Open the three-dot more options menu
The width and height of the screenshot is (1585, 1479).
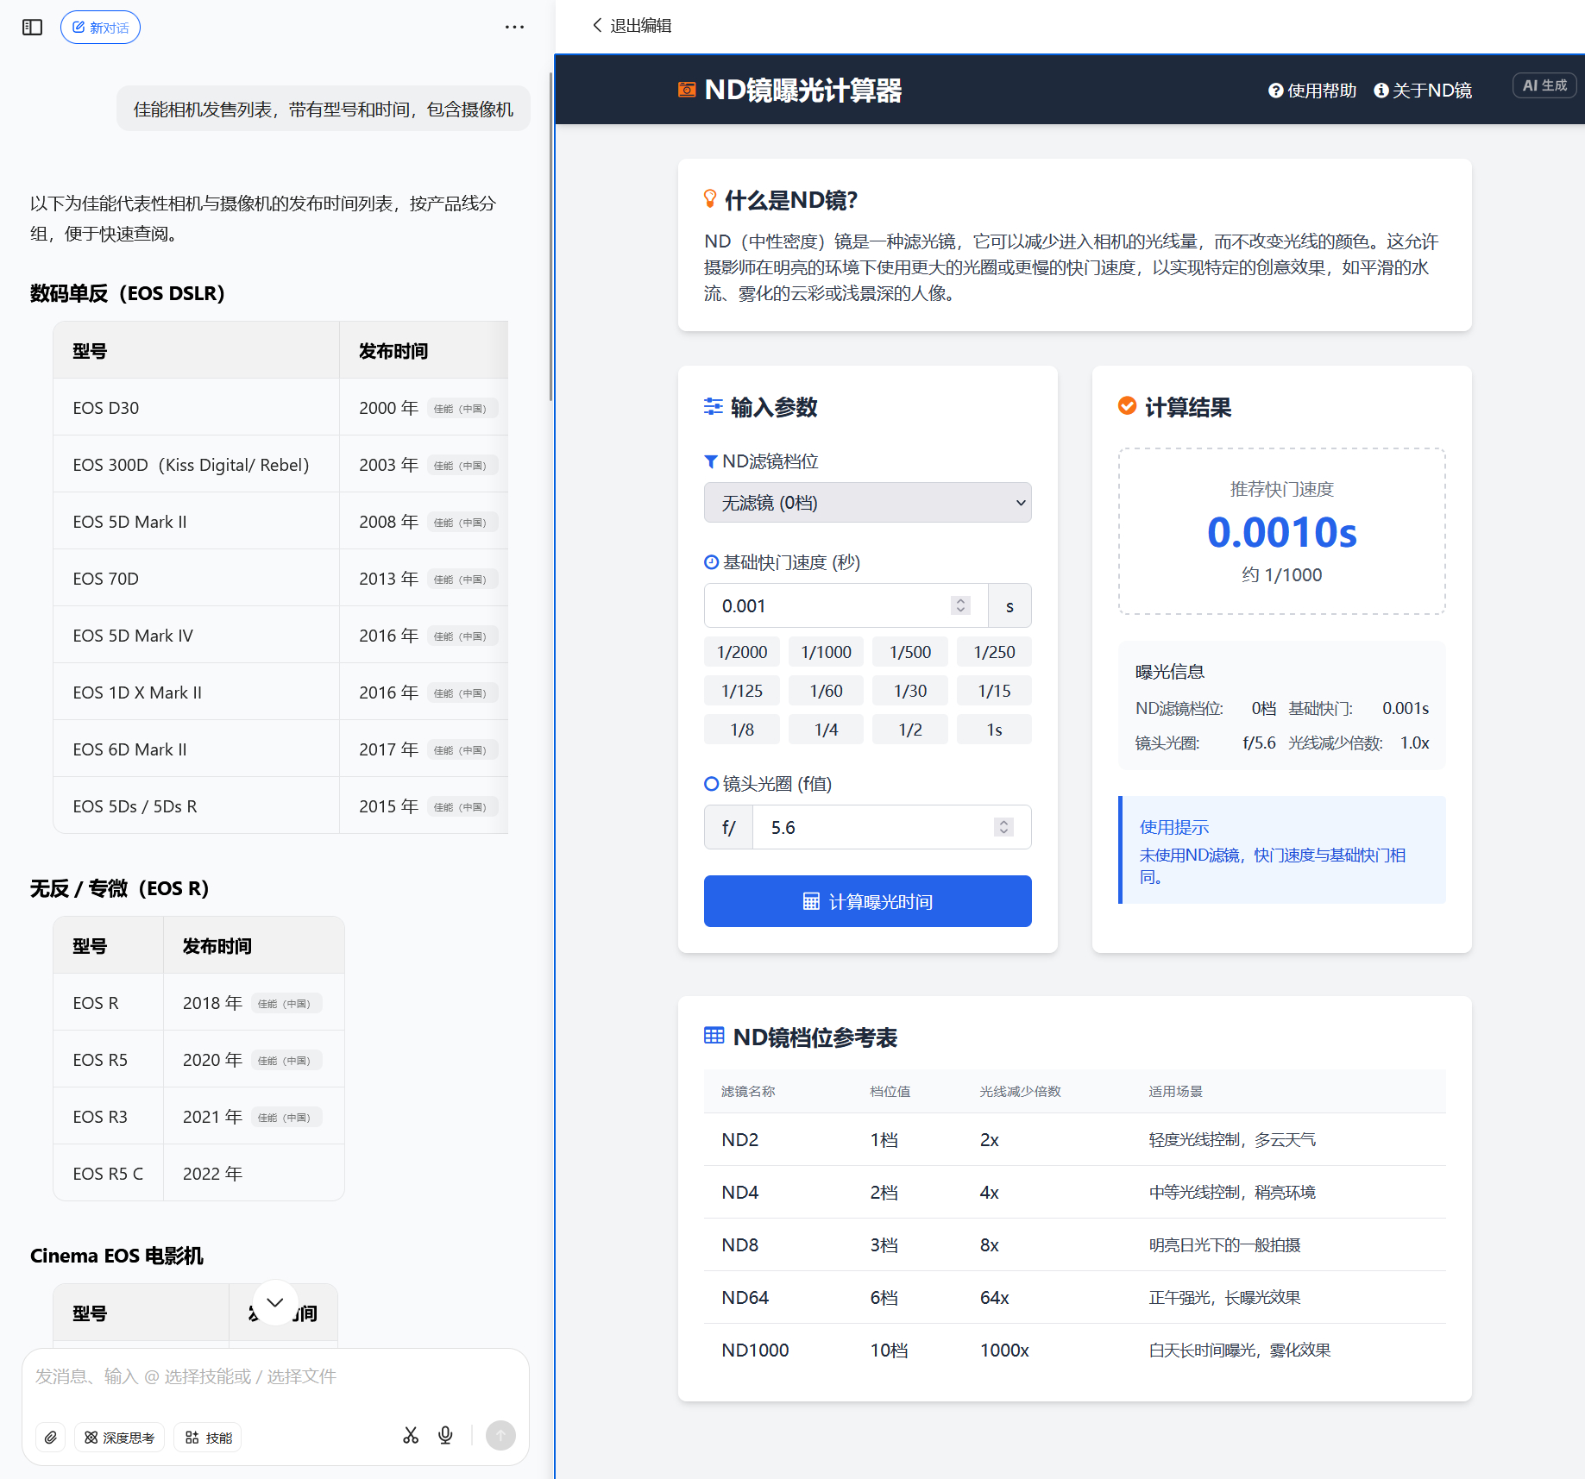pos(514,28)
